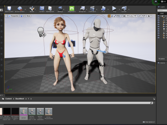
Task: Click the content browser search bar
Action: click(x=75, y=103)
